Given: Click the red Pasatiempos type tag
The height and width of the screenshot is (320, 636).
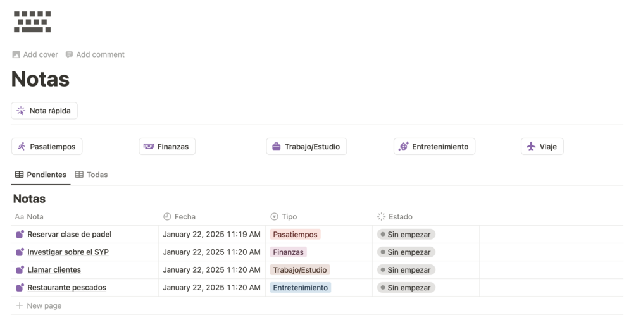Looking at the screenshot, I should coord(295,235).
